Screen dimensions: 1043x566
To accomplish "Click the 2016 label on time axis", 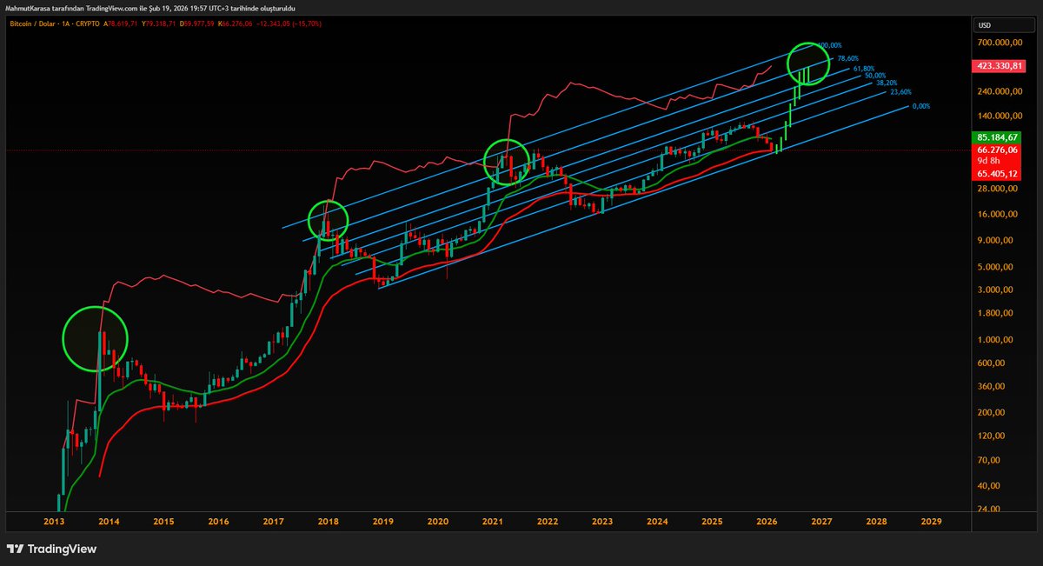I will pyautogui.click(x=218, y=522).
